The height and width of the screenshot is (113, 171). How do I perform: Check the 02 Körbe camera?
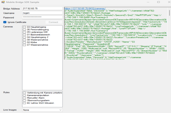click(x=24, y=42)
